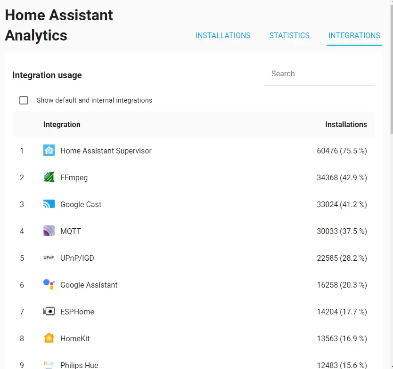Sort by the Installations column header
This screenshot has width=393, height=369.
coord(346,124)
